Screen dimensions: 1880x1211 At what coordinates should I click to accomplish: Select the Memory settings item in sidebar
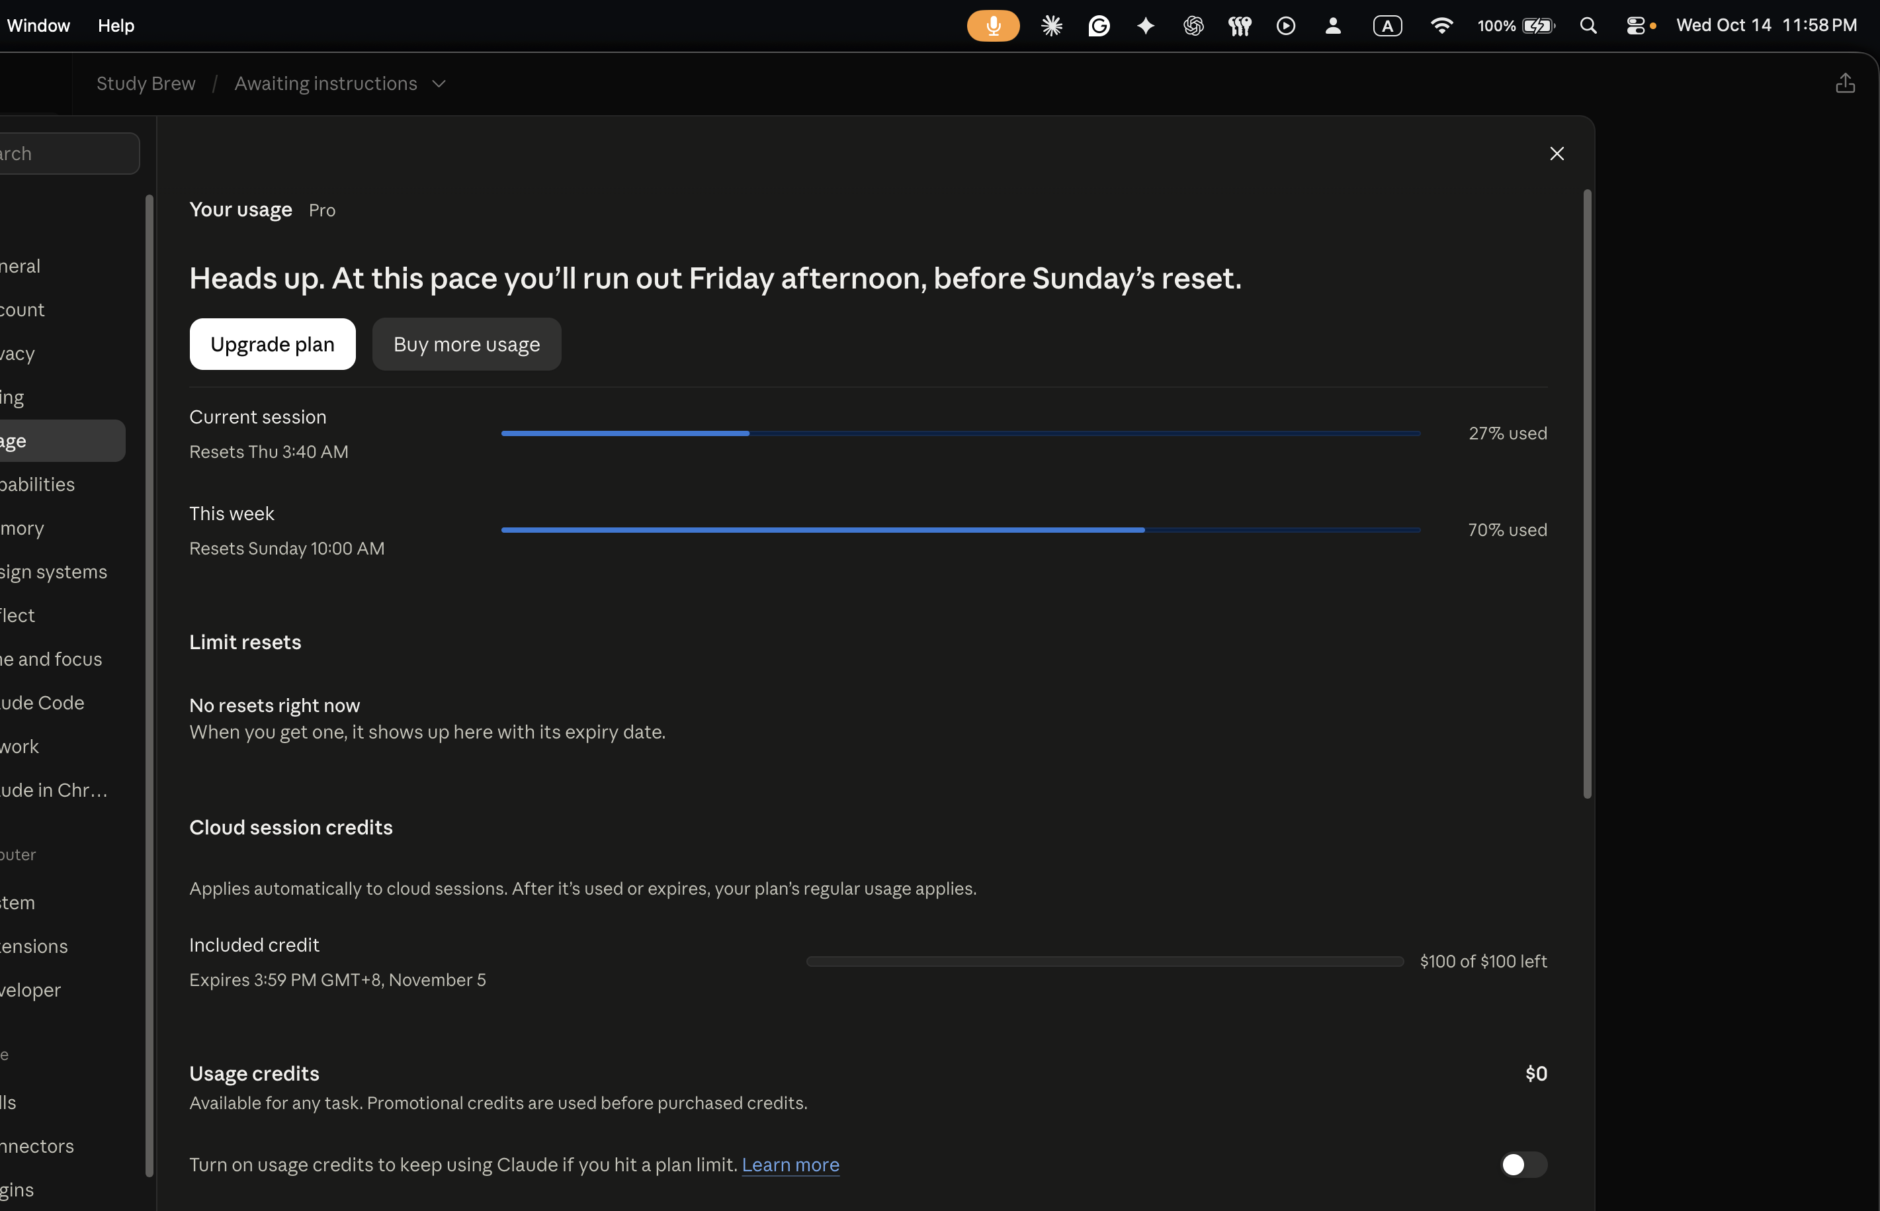62,527
